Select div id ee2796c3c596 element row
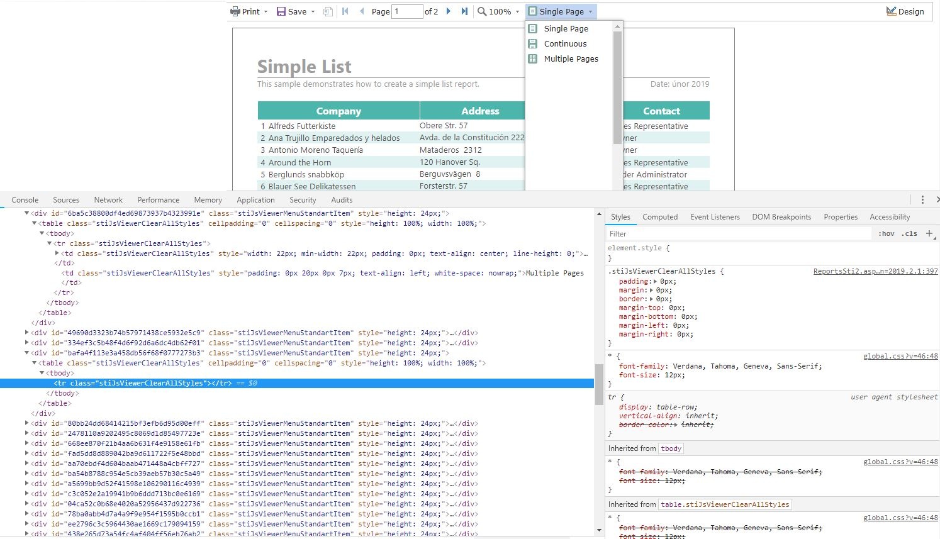Screen dimensions: 940x539 point(297,524)
